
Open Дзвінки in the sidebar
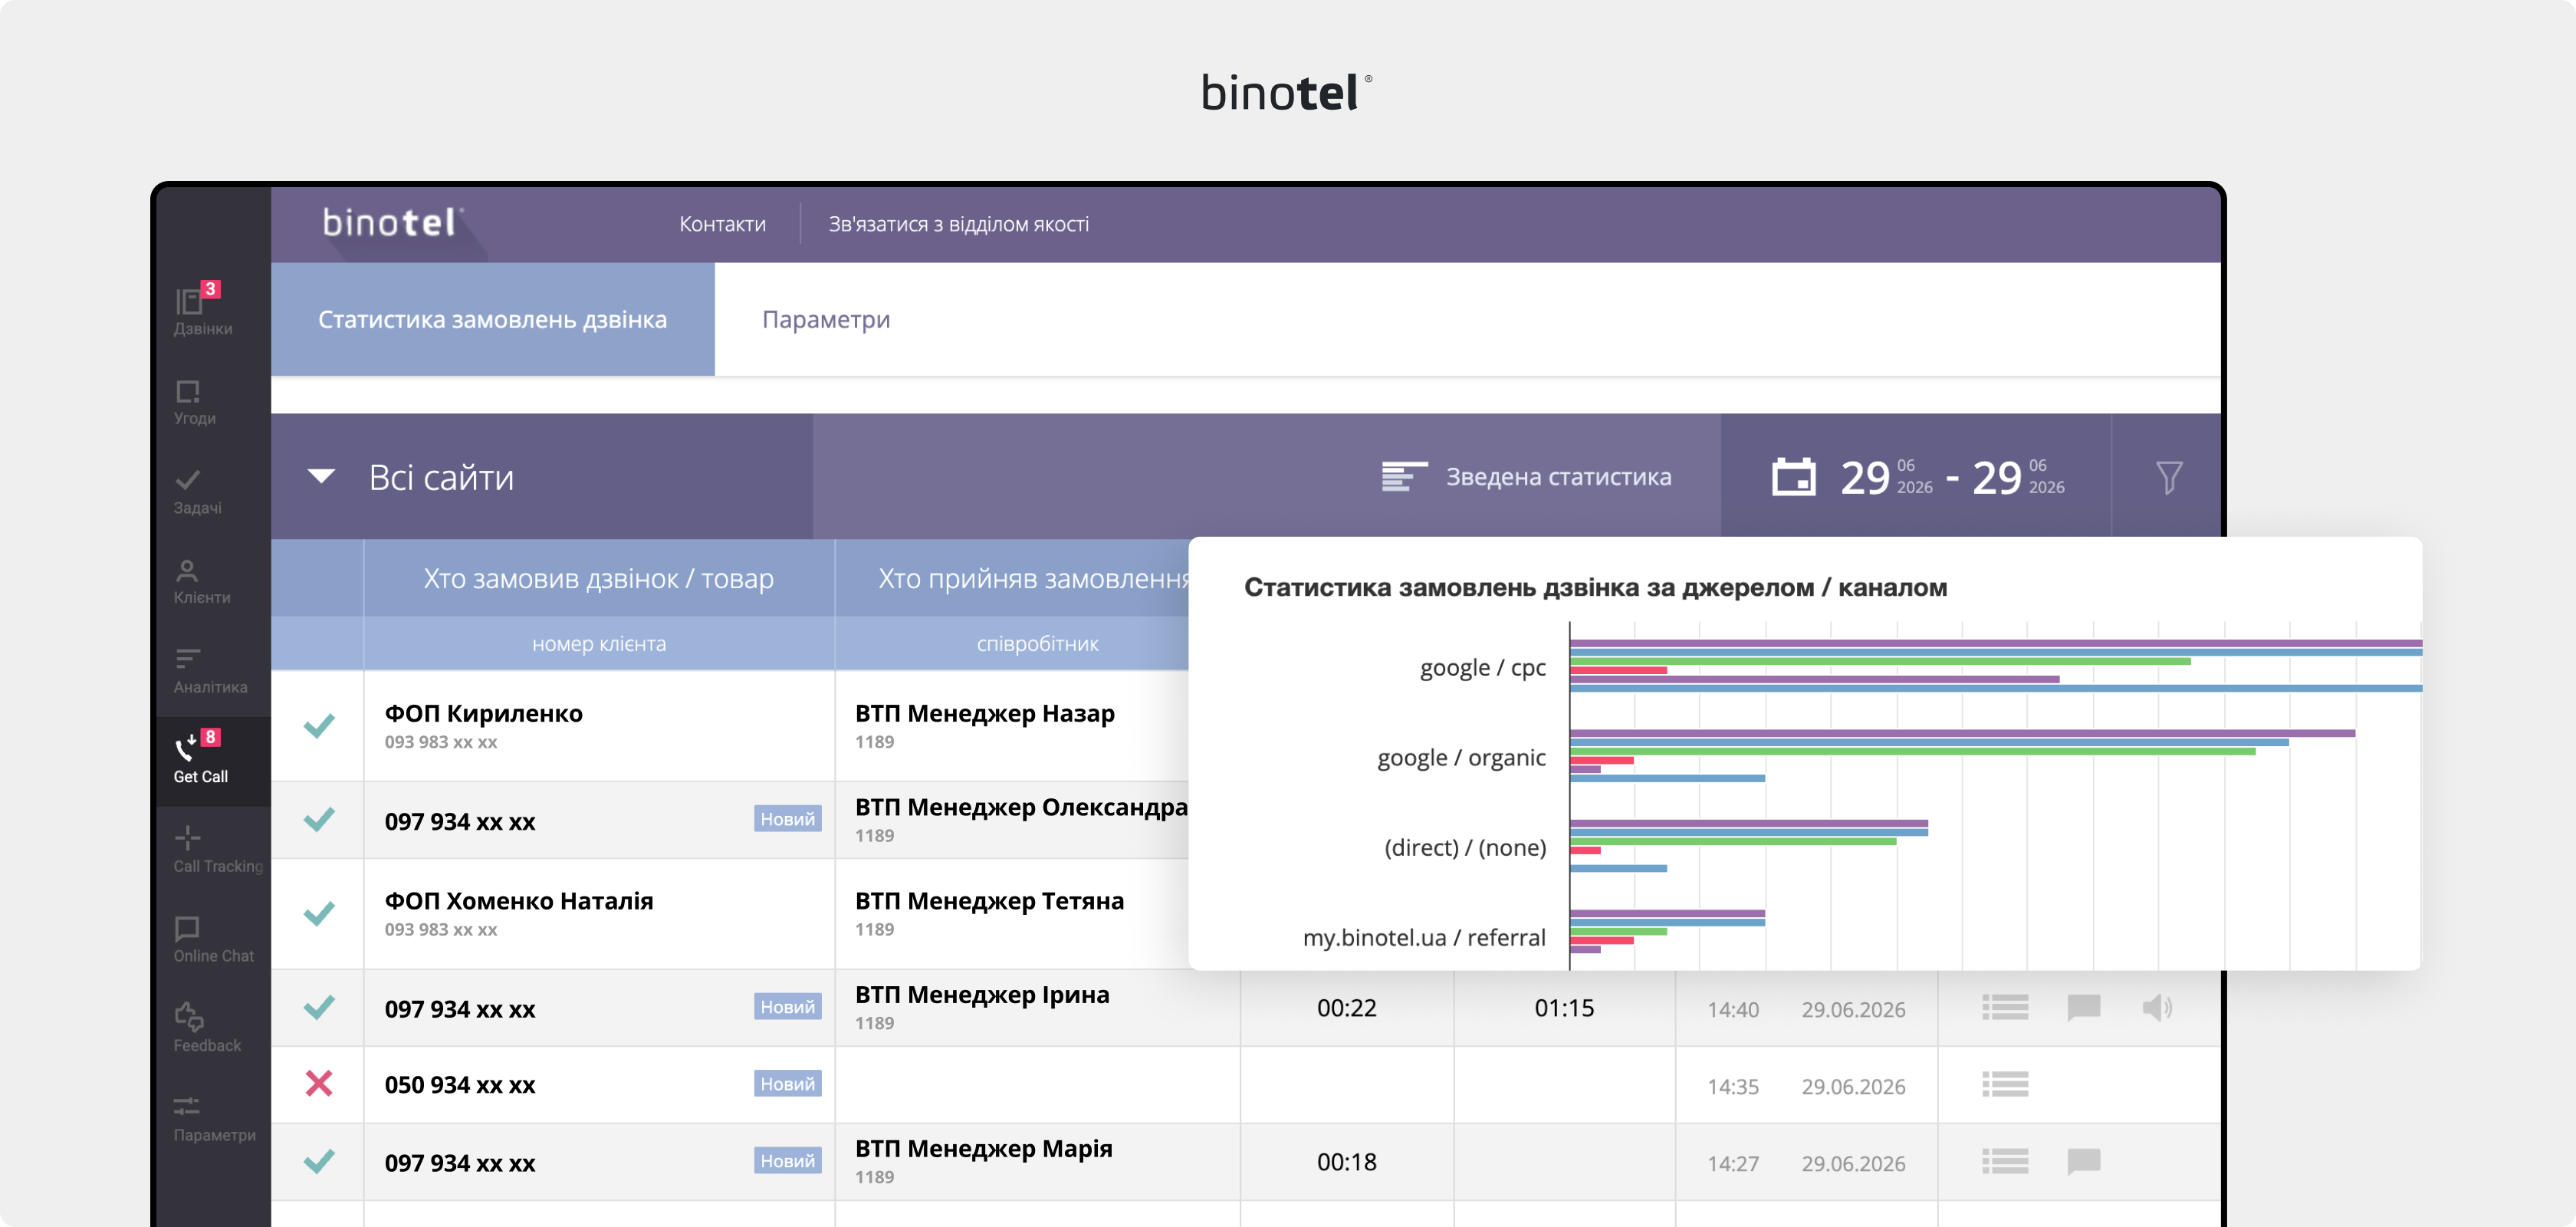203,311
